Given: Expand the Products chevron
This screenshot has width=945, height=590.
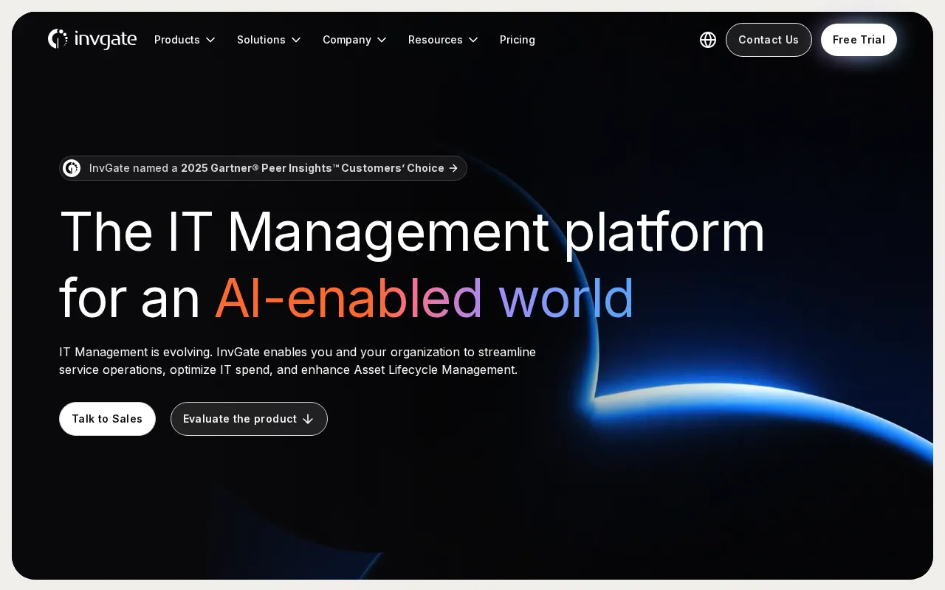Looking at the screenshot, I should point(210,40).
